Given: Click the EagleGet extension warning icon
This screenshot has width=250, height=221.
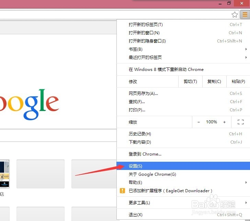Looking at the screenshot, I should click(x=122, y=191).
